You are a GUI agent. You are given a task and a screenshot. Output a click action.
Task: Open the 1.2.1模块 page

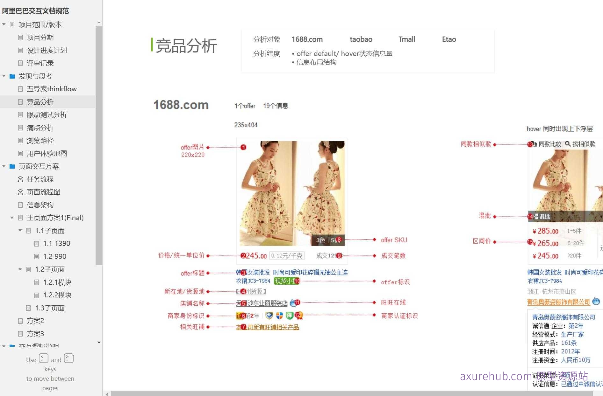click(57, 282)
